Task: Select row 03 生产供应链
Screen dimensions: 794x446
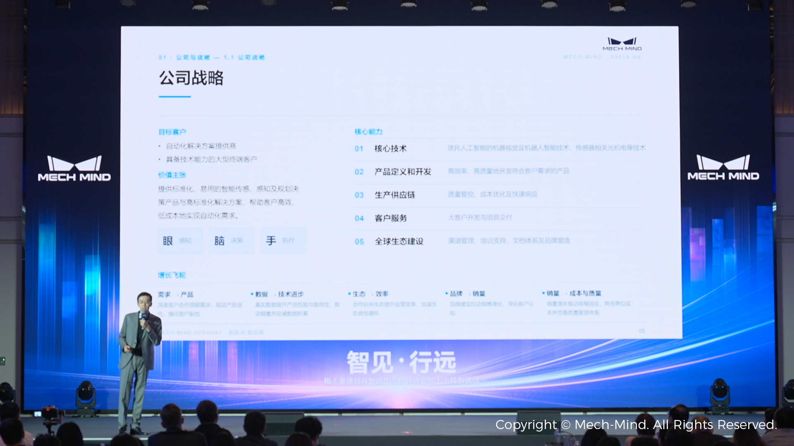Action: tap(500, 195)
